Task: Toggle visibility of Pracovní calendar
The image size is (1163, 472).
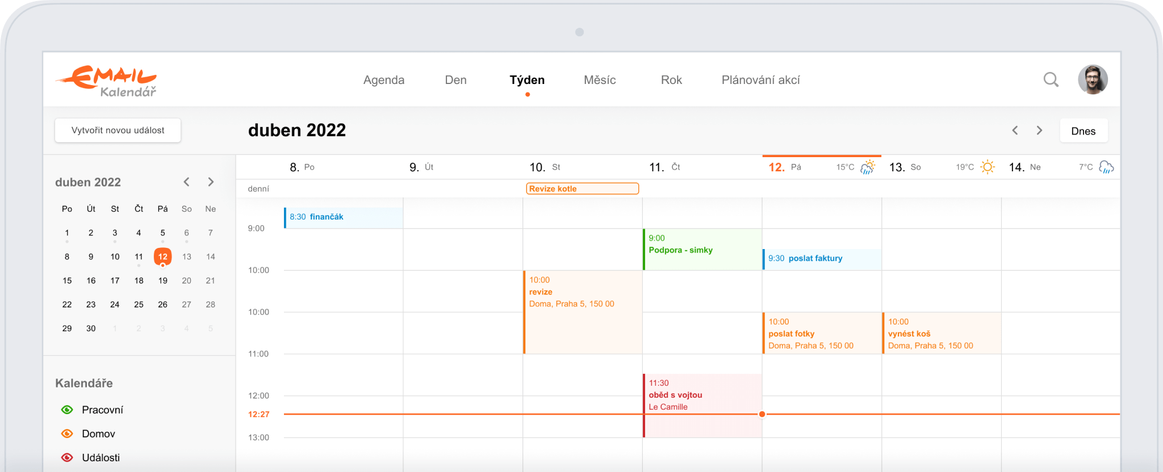Action: click(67, 410)
